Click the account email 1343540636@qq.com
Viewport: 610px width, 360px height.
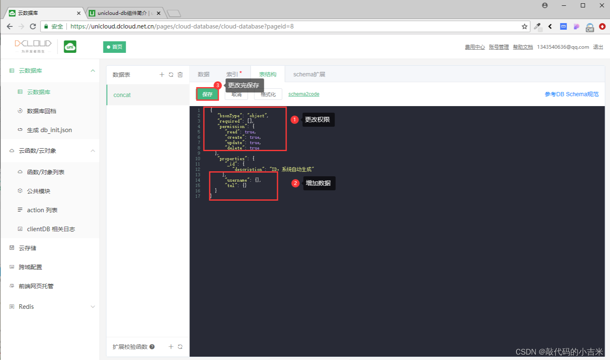(x=563, y=47)
